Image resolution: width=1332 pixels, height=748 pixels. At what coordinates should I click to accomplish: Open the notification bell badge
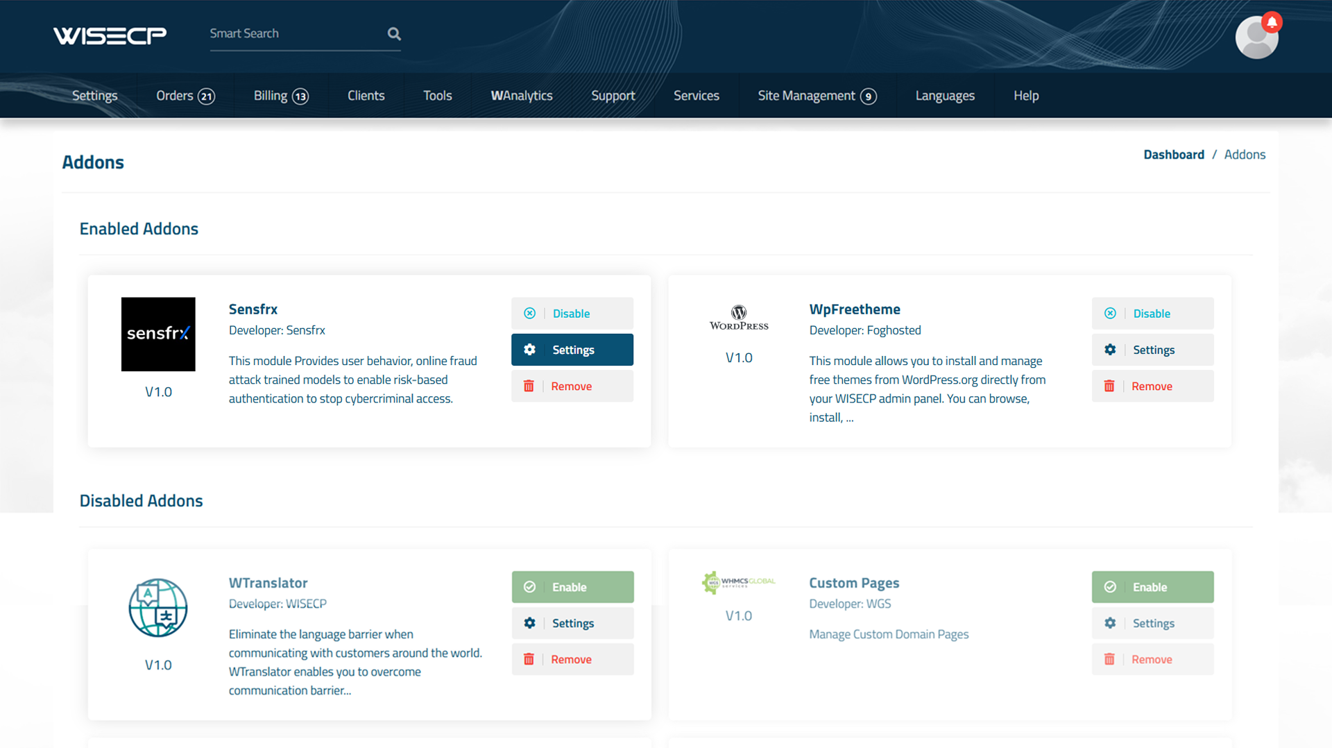1272,22
